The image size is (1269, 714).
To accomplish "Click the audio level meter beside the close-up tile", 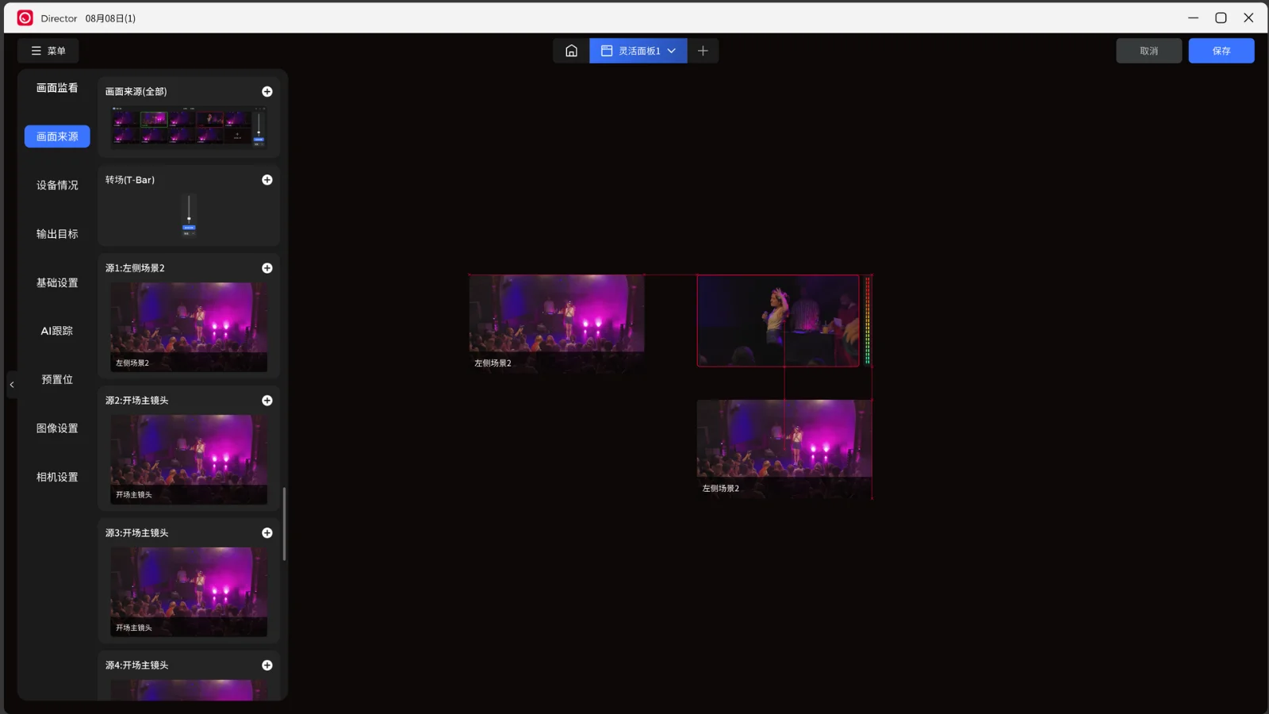I will click(x=868, y=321).
